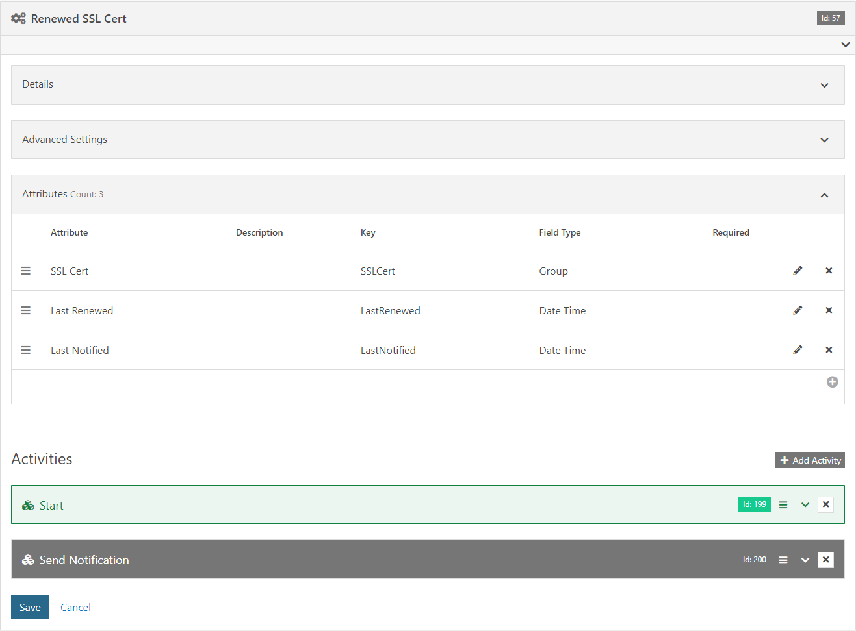
Task: Edit the SSL Cert attribute with pencil icon
Action: [x=798, y=271]
